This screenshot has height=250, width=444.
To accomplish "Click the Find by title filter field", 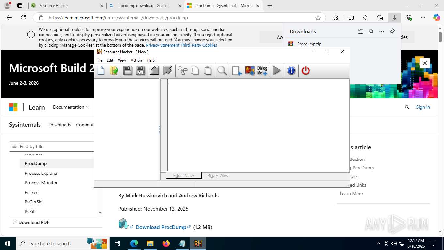I will coord(52,146).
